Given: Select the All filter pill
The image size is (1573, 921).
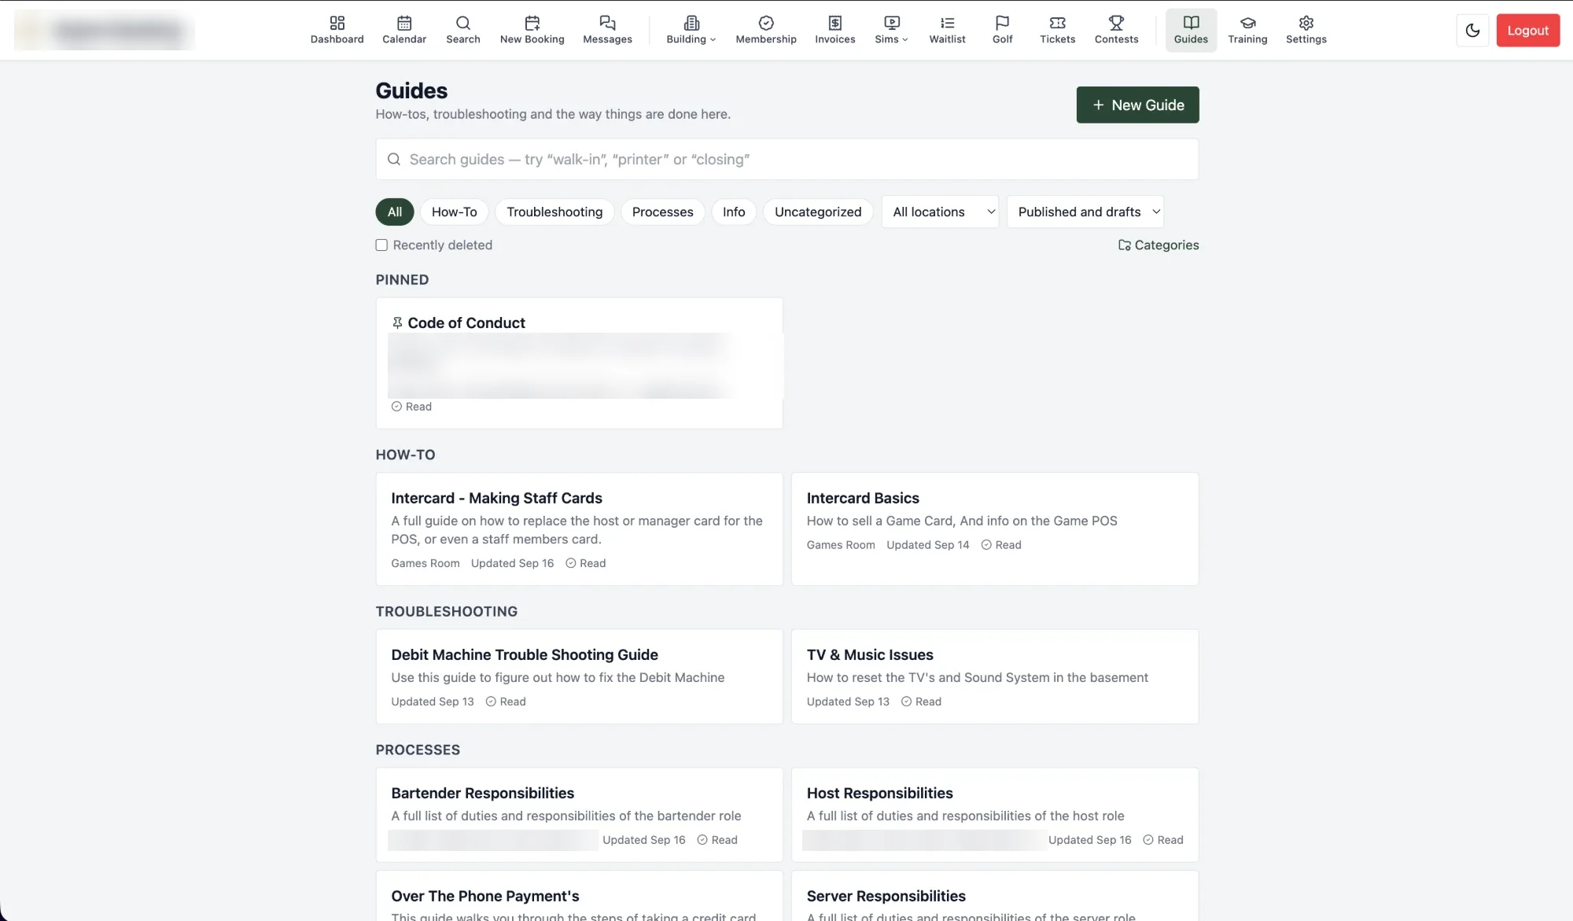Looking at the screenshot, I should click(395, 212).
